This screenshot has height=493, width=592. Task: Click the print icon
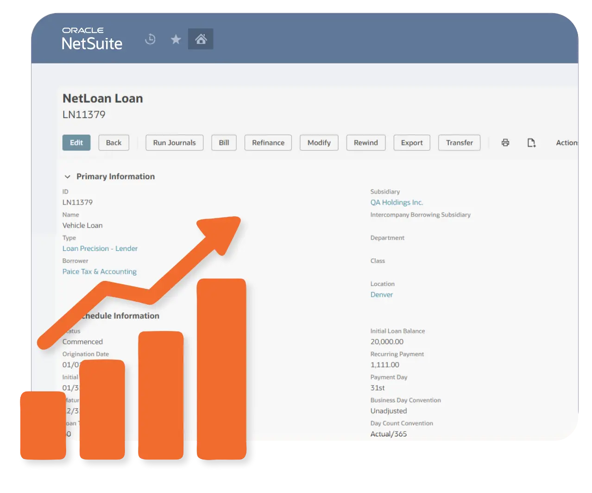[505, 143]
